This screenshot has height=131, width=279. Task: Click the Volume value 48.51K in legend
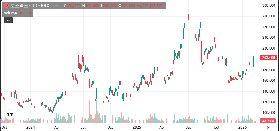(x=25, y=13)
